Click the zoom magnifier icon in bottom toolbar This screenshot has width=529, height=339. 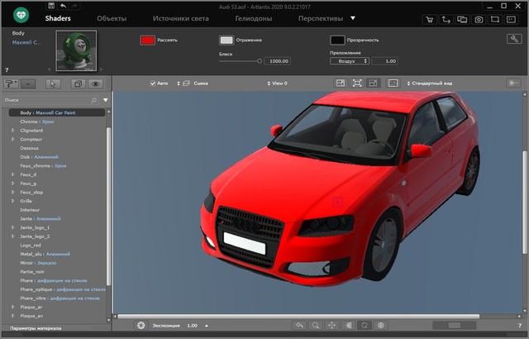click(315, 326)
